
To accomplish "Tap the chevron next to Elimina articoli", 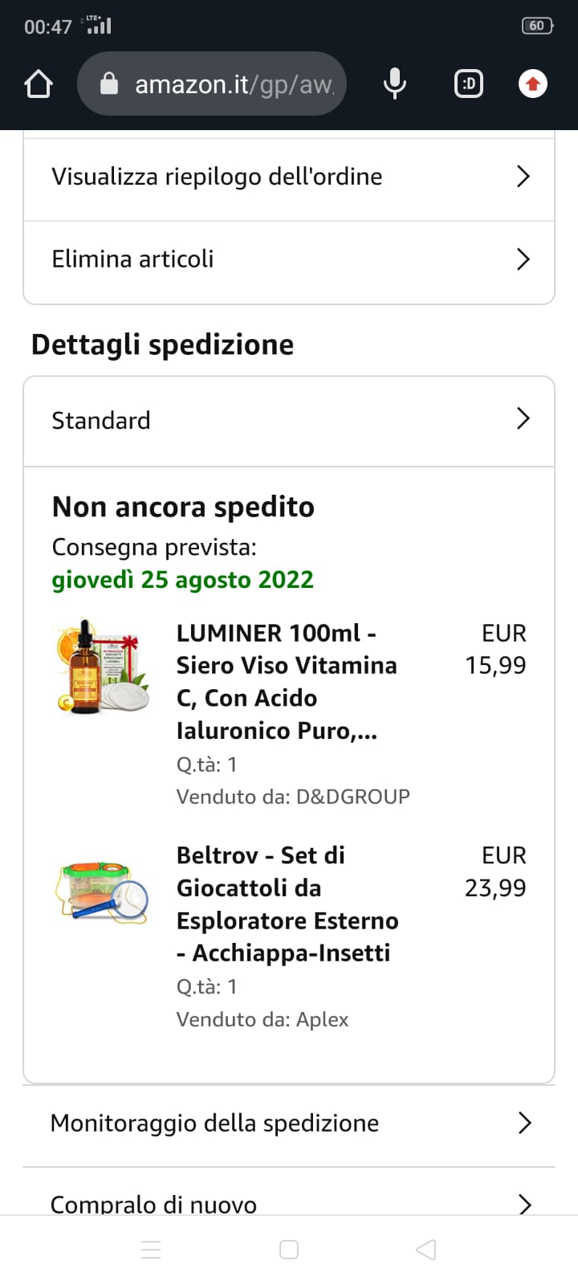I will 523,259.
